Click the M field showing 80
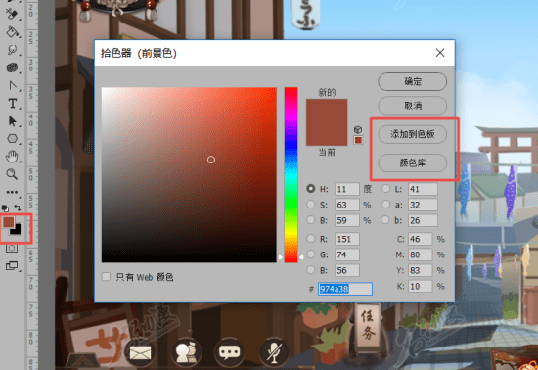Viewport: 538px width, 370px height. click(421, 254)
